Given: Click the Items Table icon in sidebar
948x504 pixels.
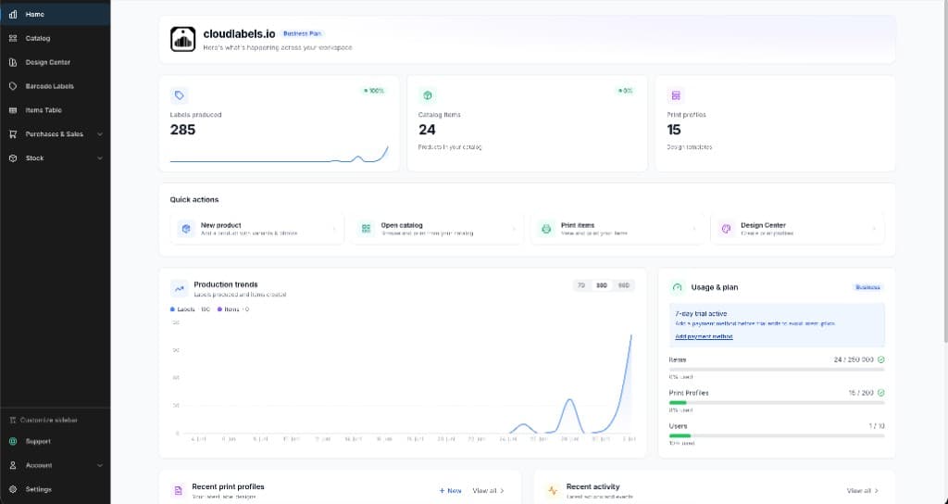Looking at the screenshot, I should [13, 110].
